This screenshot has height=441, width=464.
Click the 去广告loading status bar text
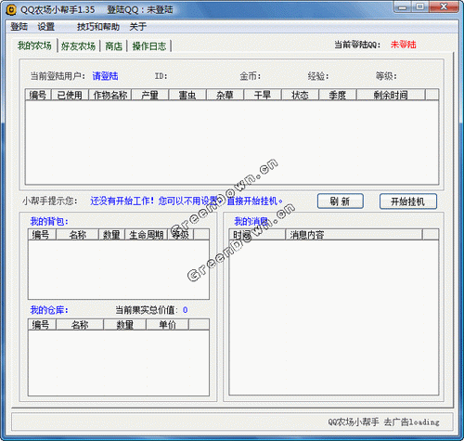coord(412,422)
